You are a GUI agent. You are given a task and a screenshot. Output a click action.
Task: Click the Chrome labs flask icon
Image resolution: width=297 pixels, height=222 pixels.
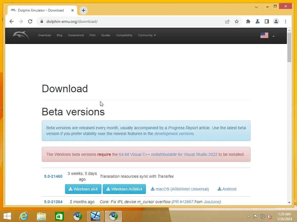[x=258, y=21]
